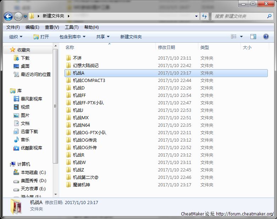277x219 pixels.
Task: Expand the 组织 dropdown menu
Action: (x=16, y=37)
